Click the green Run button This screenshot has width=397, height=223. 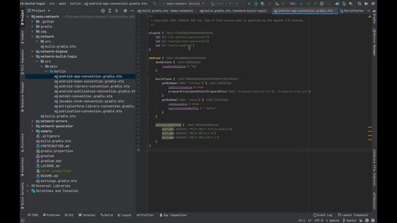(249, 4)
